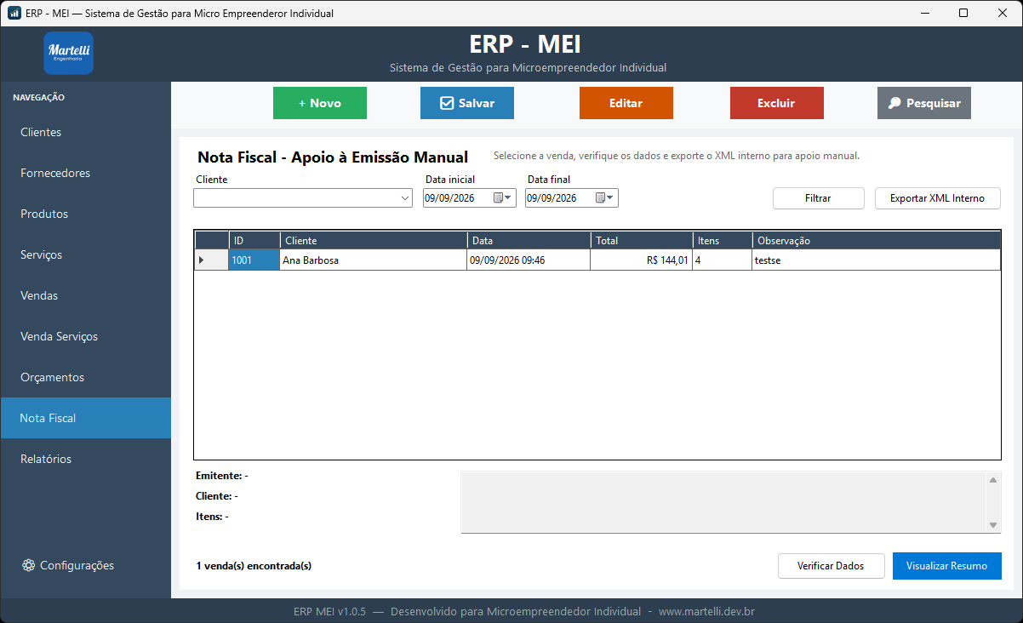Maximize the ERP - MEI window
This screenshot has width=1023, height=623.
pos(963,13)
